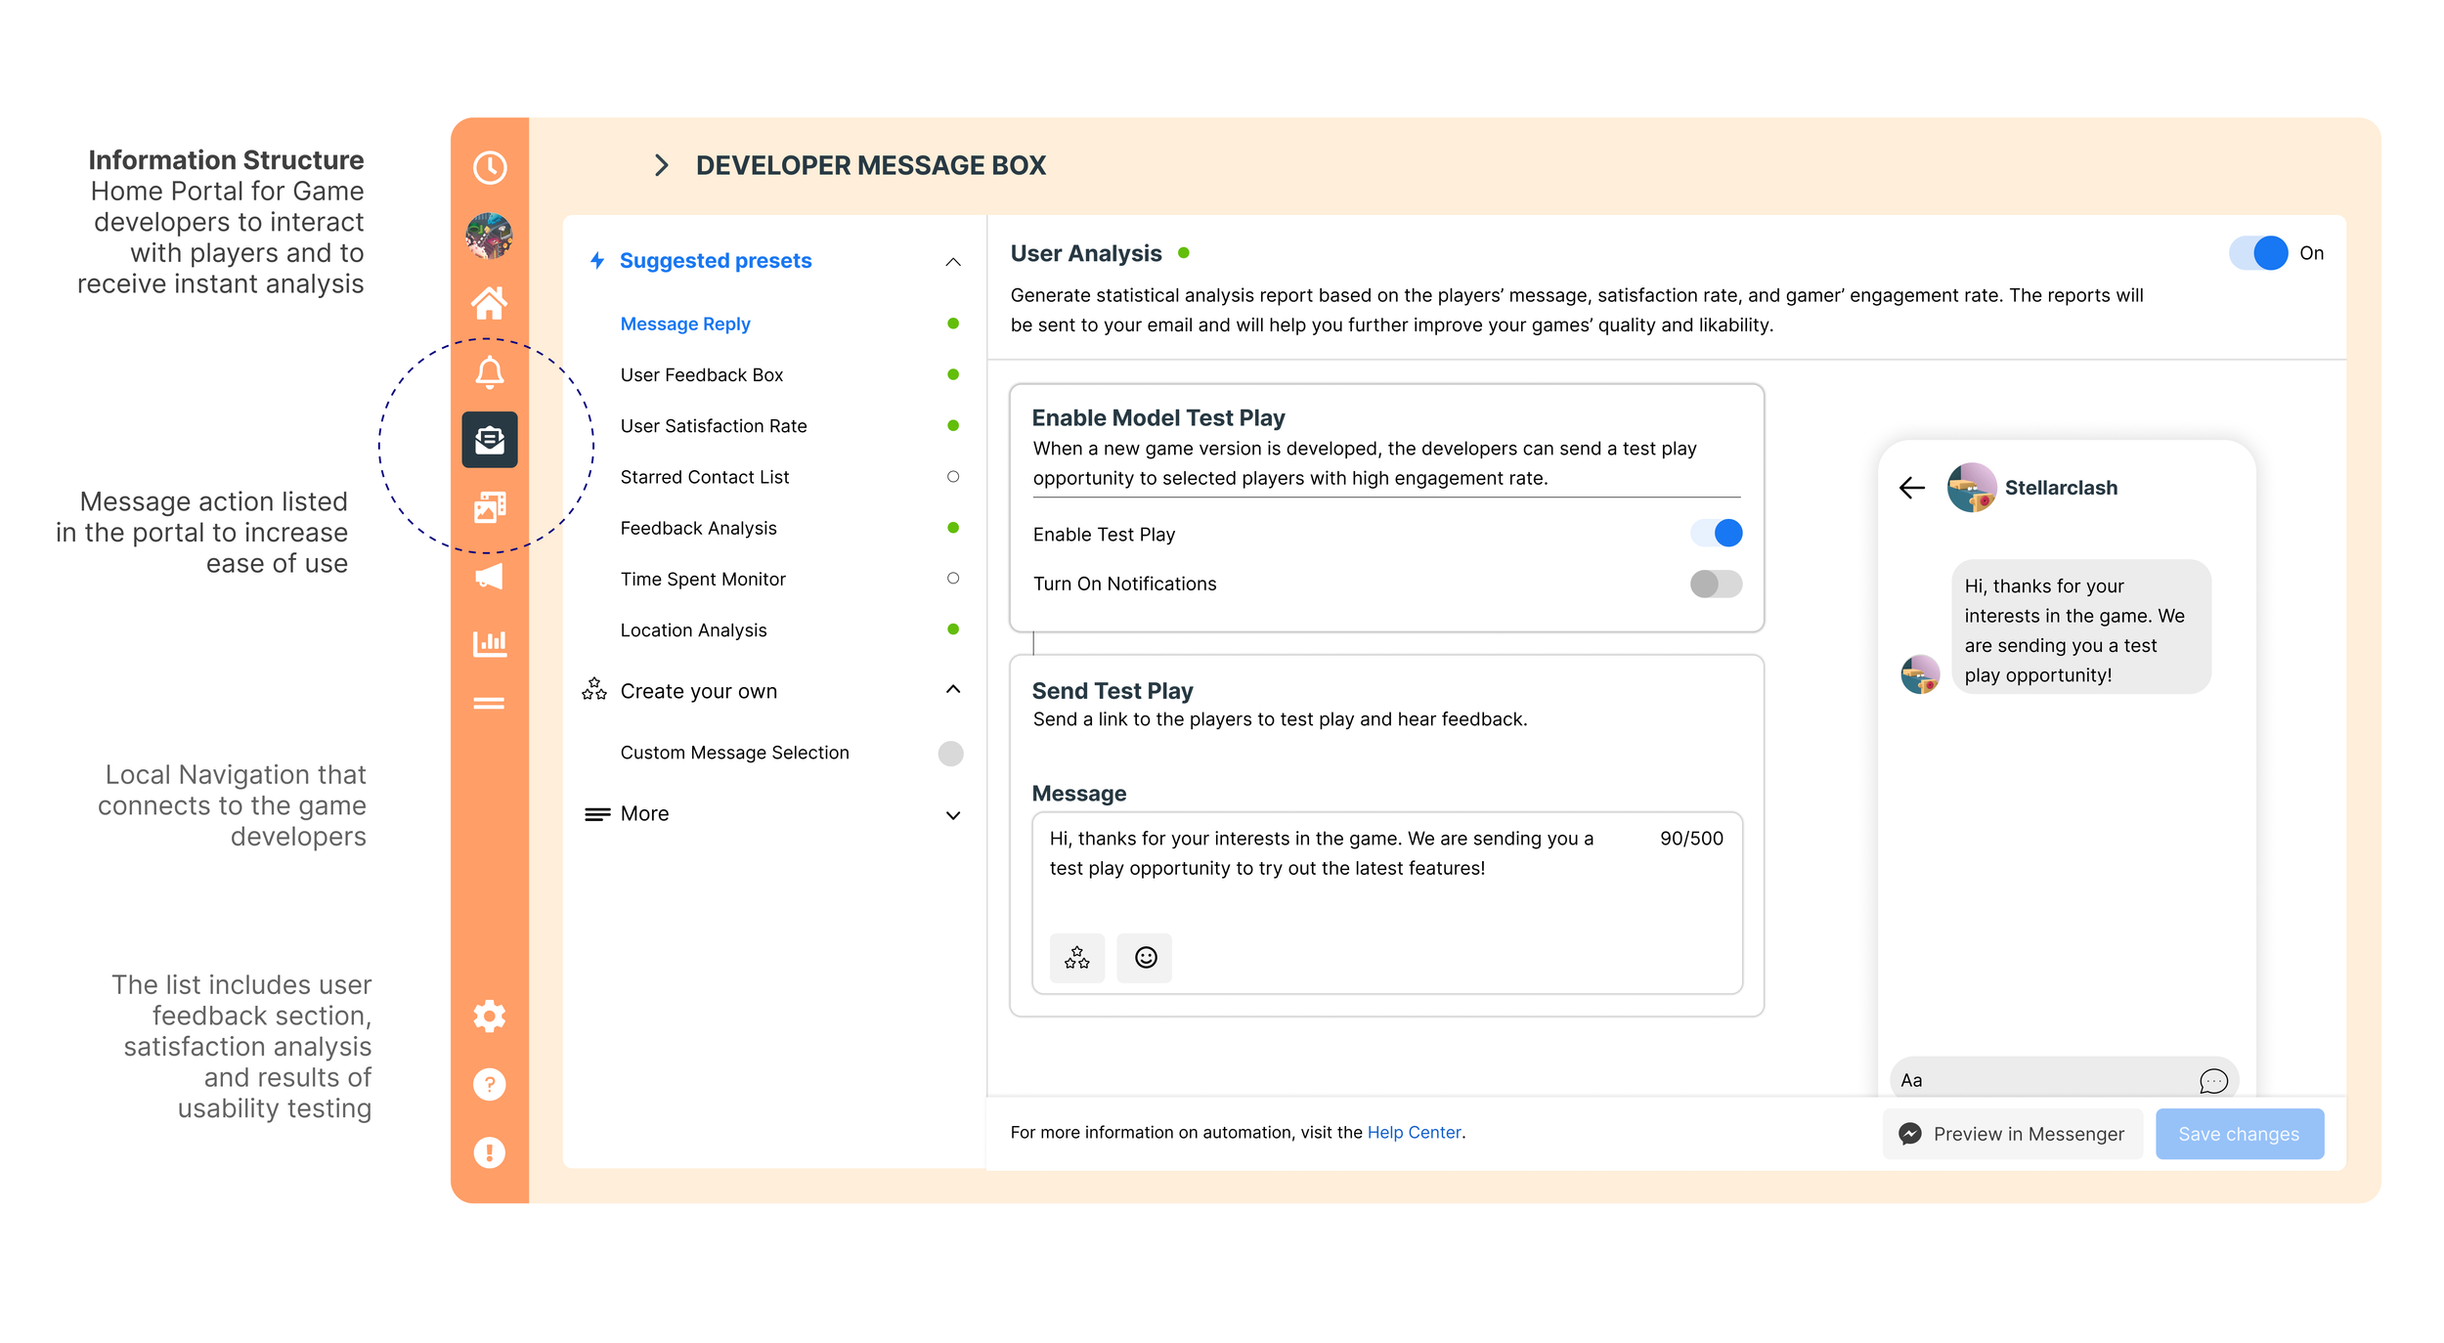This screenshot has width=2444, height=1343.
Task: Collapse the Suggested presets section
Action: coord(953,261)
